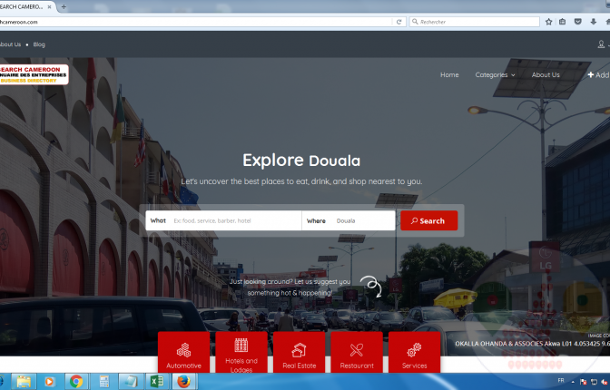Open Windows Explorer from the taskbar
Image resolution: width=610 pixels, height=390 pixels.
[24, 382]
